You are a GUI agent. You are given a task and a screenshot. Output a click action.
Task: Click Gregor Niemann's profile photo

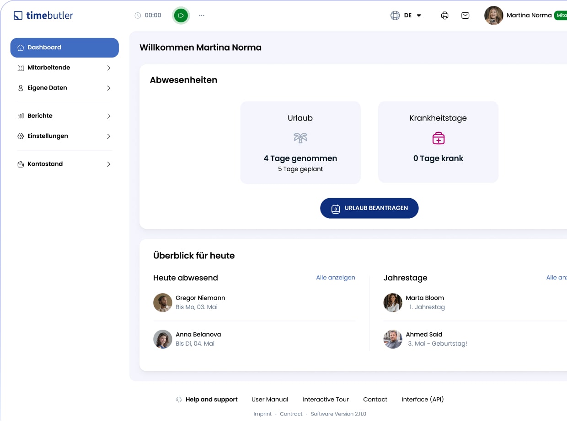162,303
